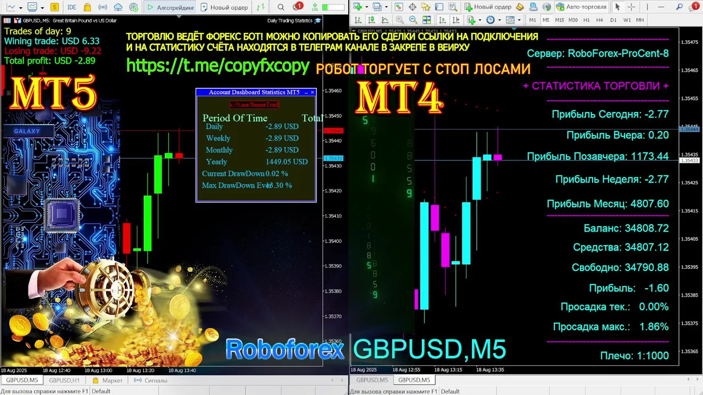Image resolution: width=703 pixels, height=395 pixels.
Task: Open the VPS icon with plus
Action: (134, 7)
